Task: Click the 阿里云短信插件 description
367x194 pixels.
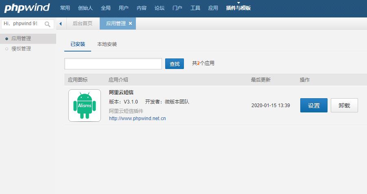Action: 126,111
